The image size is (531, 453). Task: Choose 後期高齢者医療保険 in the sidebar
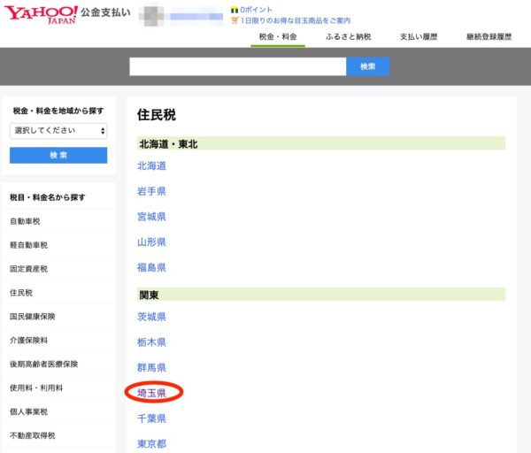tap(44, 364)
